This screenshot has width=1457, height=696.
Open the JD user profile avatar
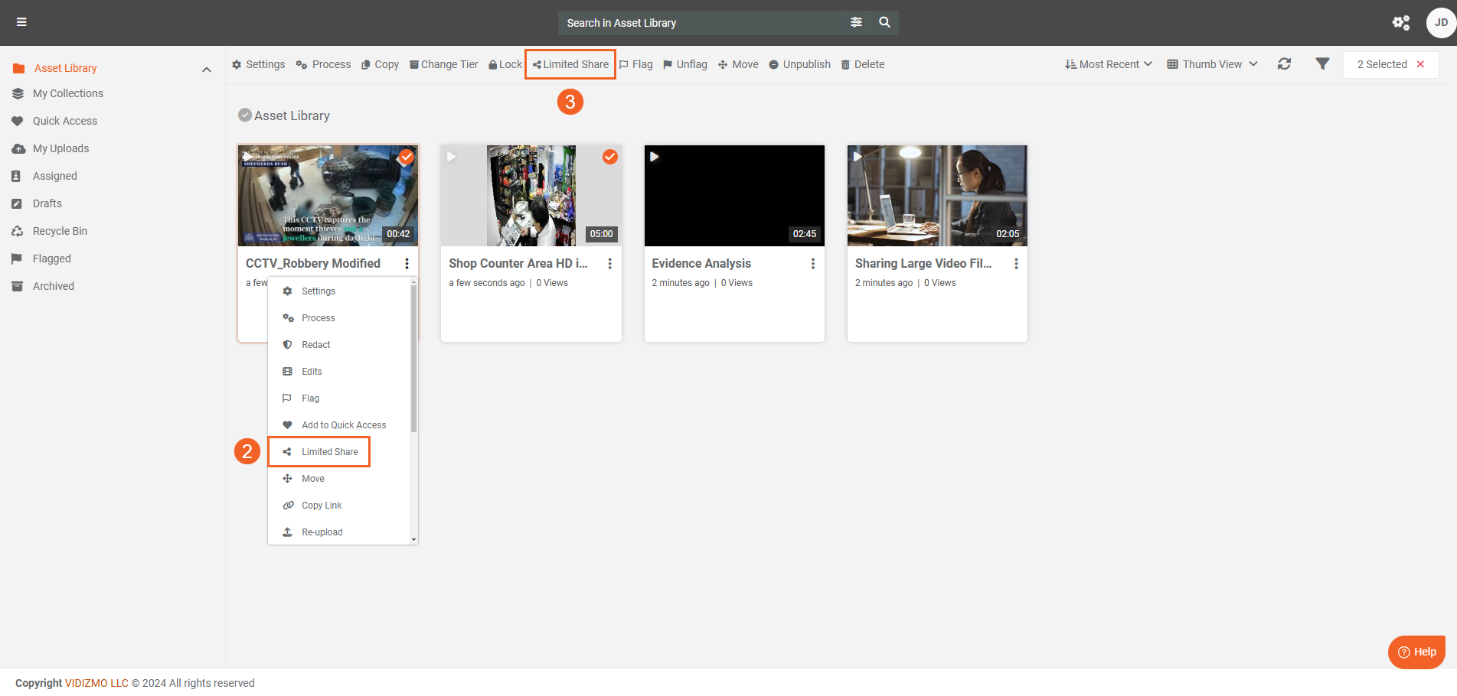(1440, 22)
